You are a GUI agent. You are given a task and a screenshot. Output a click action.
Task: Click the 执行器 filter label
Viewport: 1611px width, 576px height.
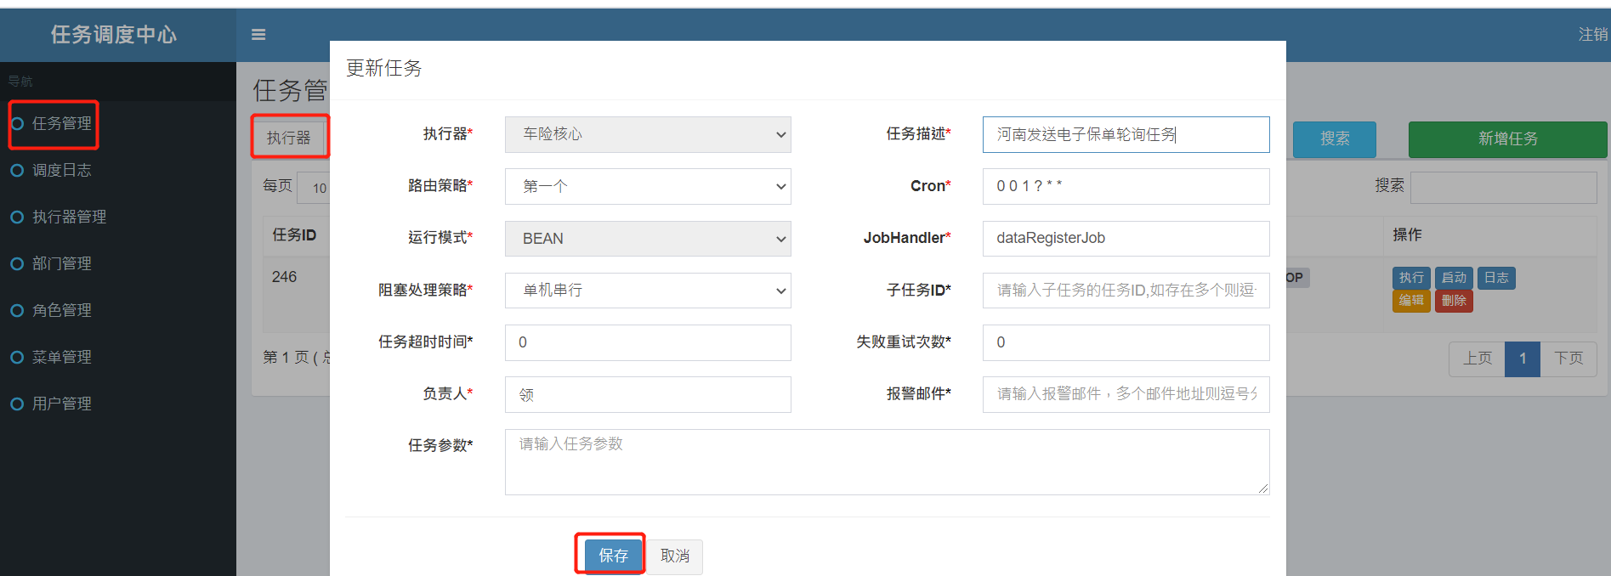pos(289,138)
